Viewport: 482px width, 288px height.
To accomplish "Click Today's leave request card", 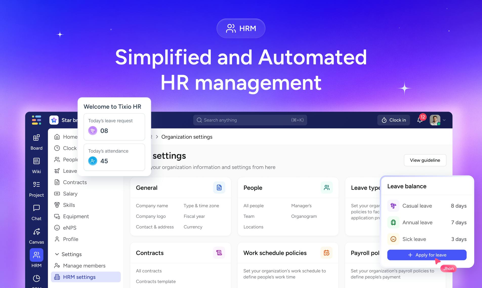I will pyautogui.click(x=114, y=127).
